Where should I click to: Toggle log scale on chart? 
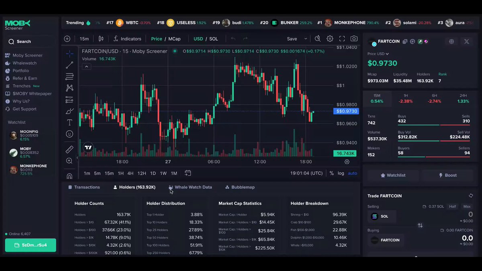pos(341,173)
